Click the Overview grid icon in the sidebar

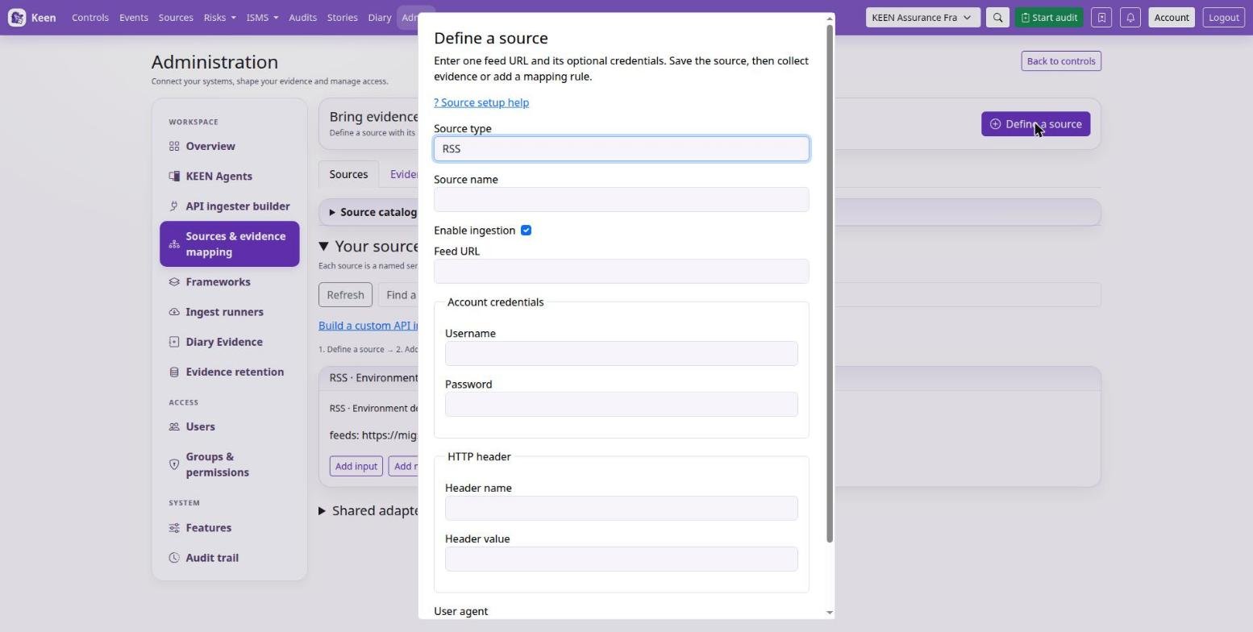coord(174,146)
